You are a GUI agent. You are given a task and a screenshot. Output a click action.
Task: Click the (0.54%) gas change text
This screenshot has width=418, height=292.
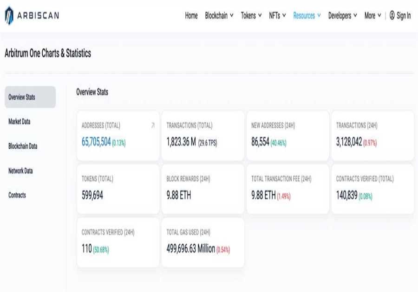click(x=223, y=250)
